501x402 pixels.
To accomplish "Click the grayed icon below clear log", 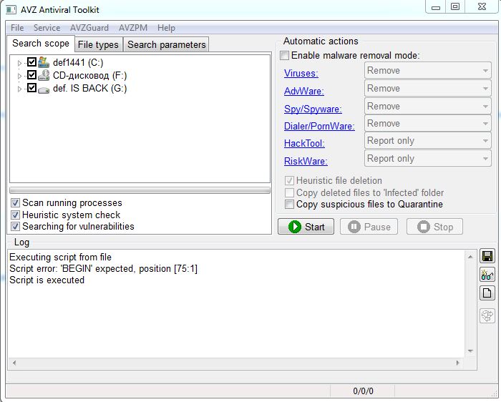I will pos(487,315).
